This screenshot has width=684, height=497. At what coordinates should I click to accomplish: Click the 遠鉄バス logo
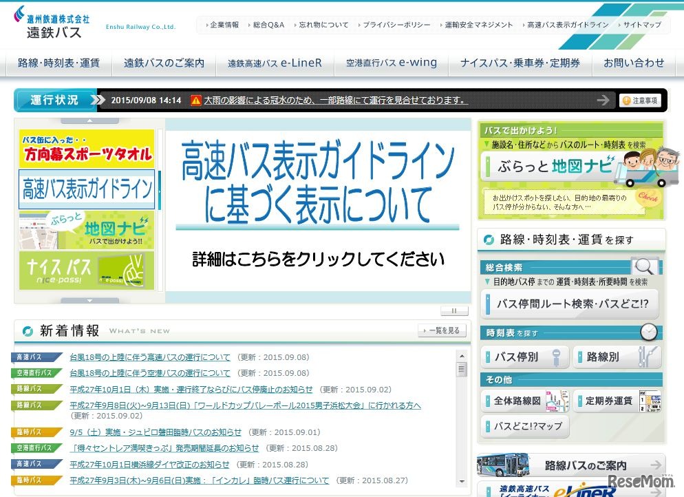coord(52,22)
